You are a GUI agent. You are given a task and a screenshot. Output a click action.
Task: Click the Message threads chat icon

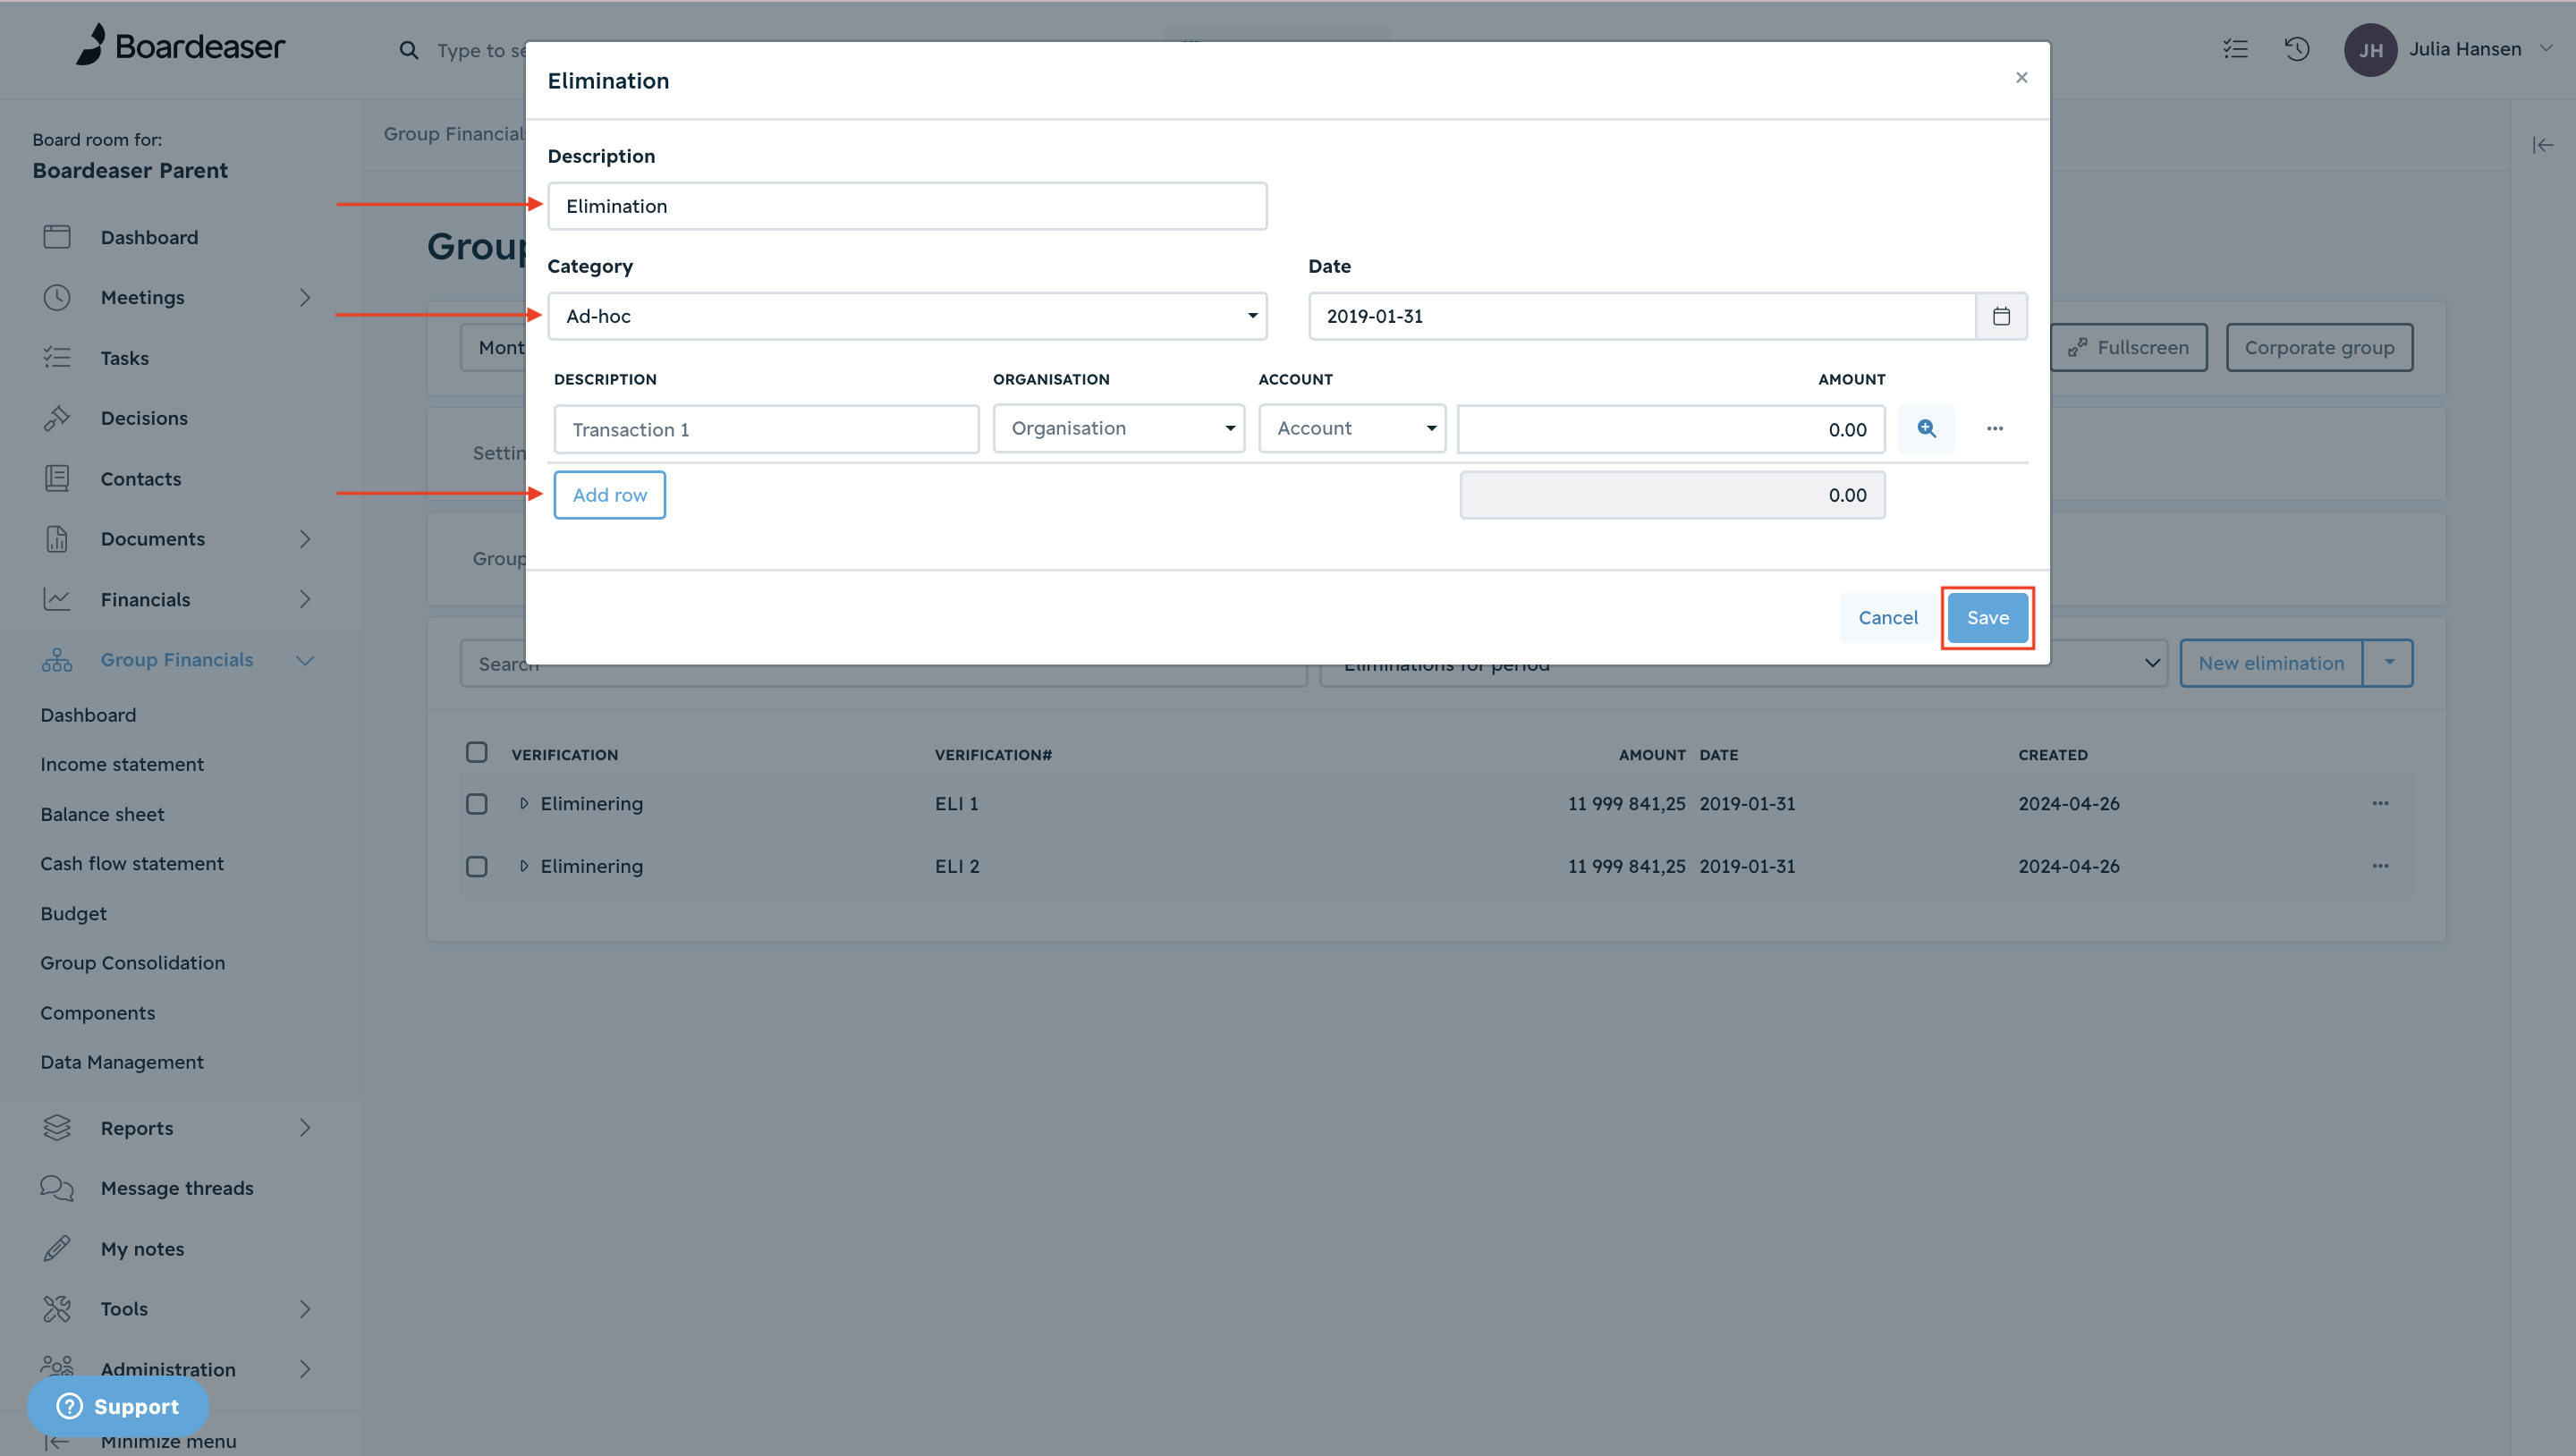(x=57, y=1188)
